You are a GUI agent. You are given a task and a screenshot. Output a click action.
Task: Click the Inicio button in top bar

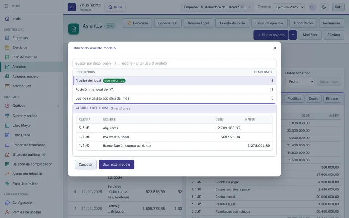tap(115, 7)
